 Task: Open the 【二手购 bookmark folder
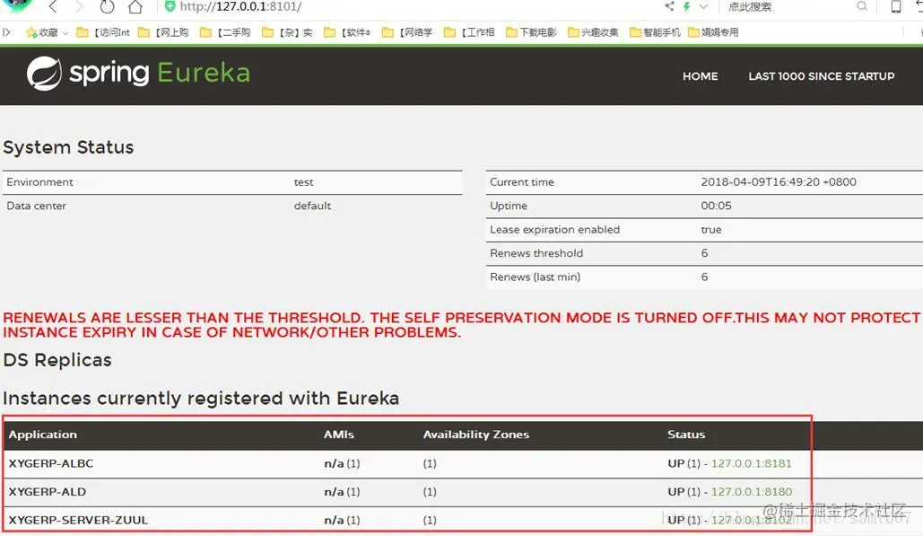point(225,32)
